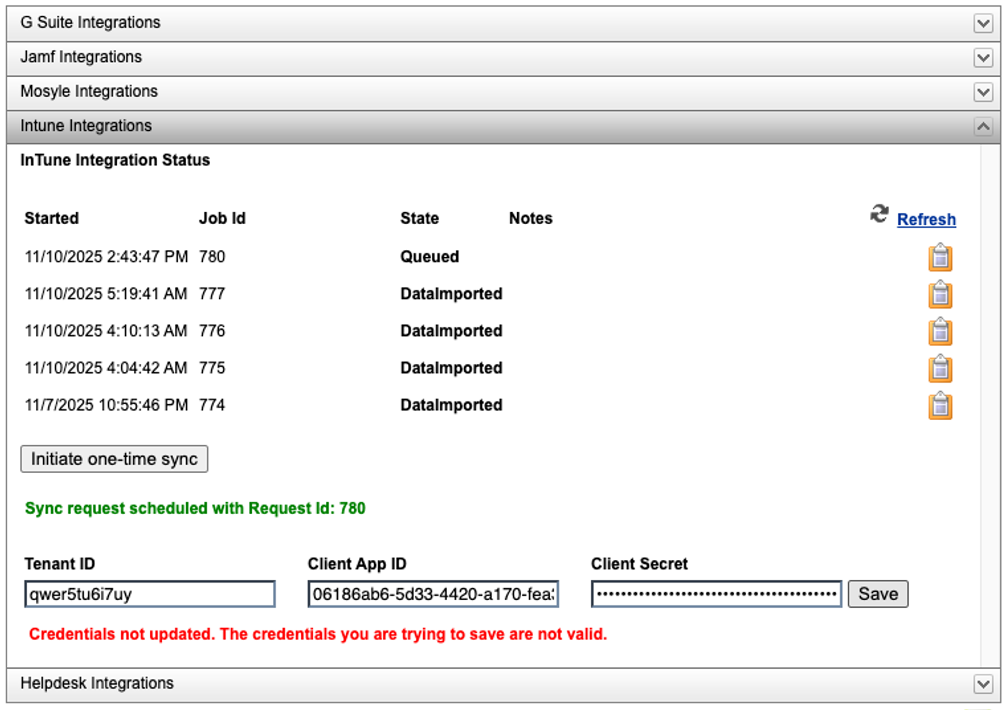Open clipboard log icon for job 775
The width and height of the screenshot is (1008, 710).
pos(940,369)
